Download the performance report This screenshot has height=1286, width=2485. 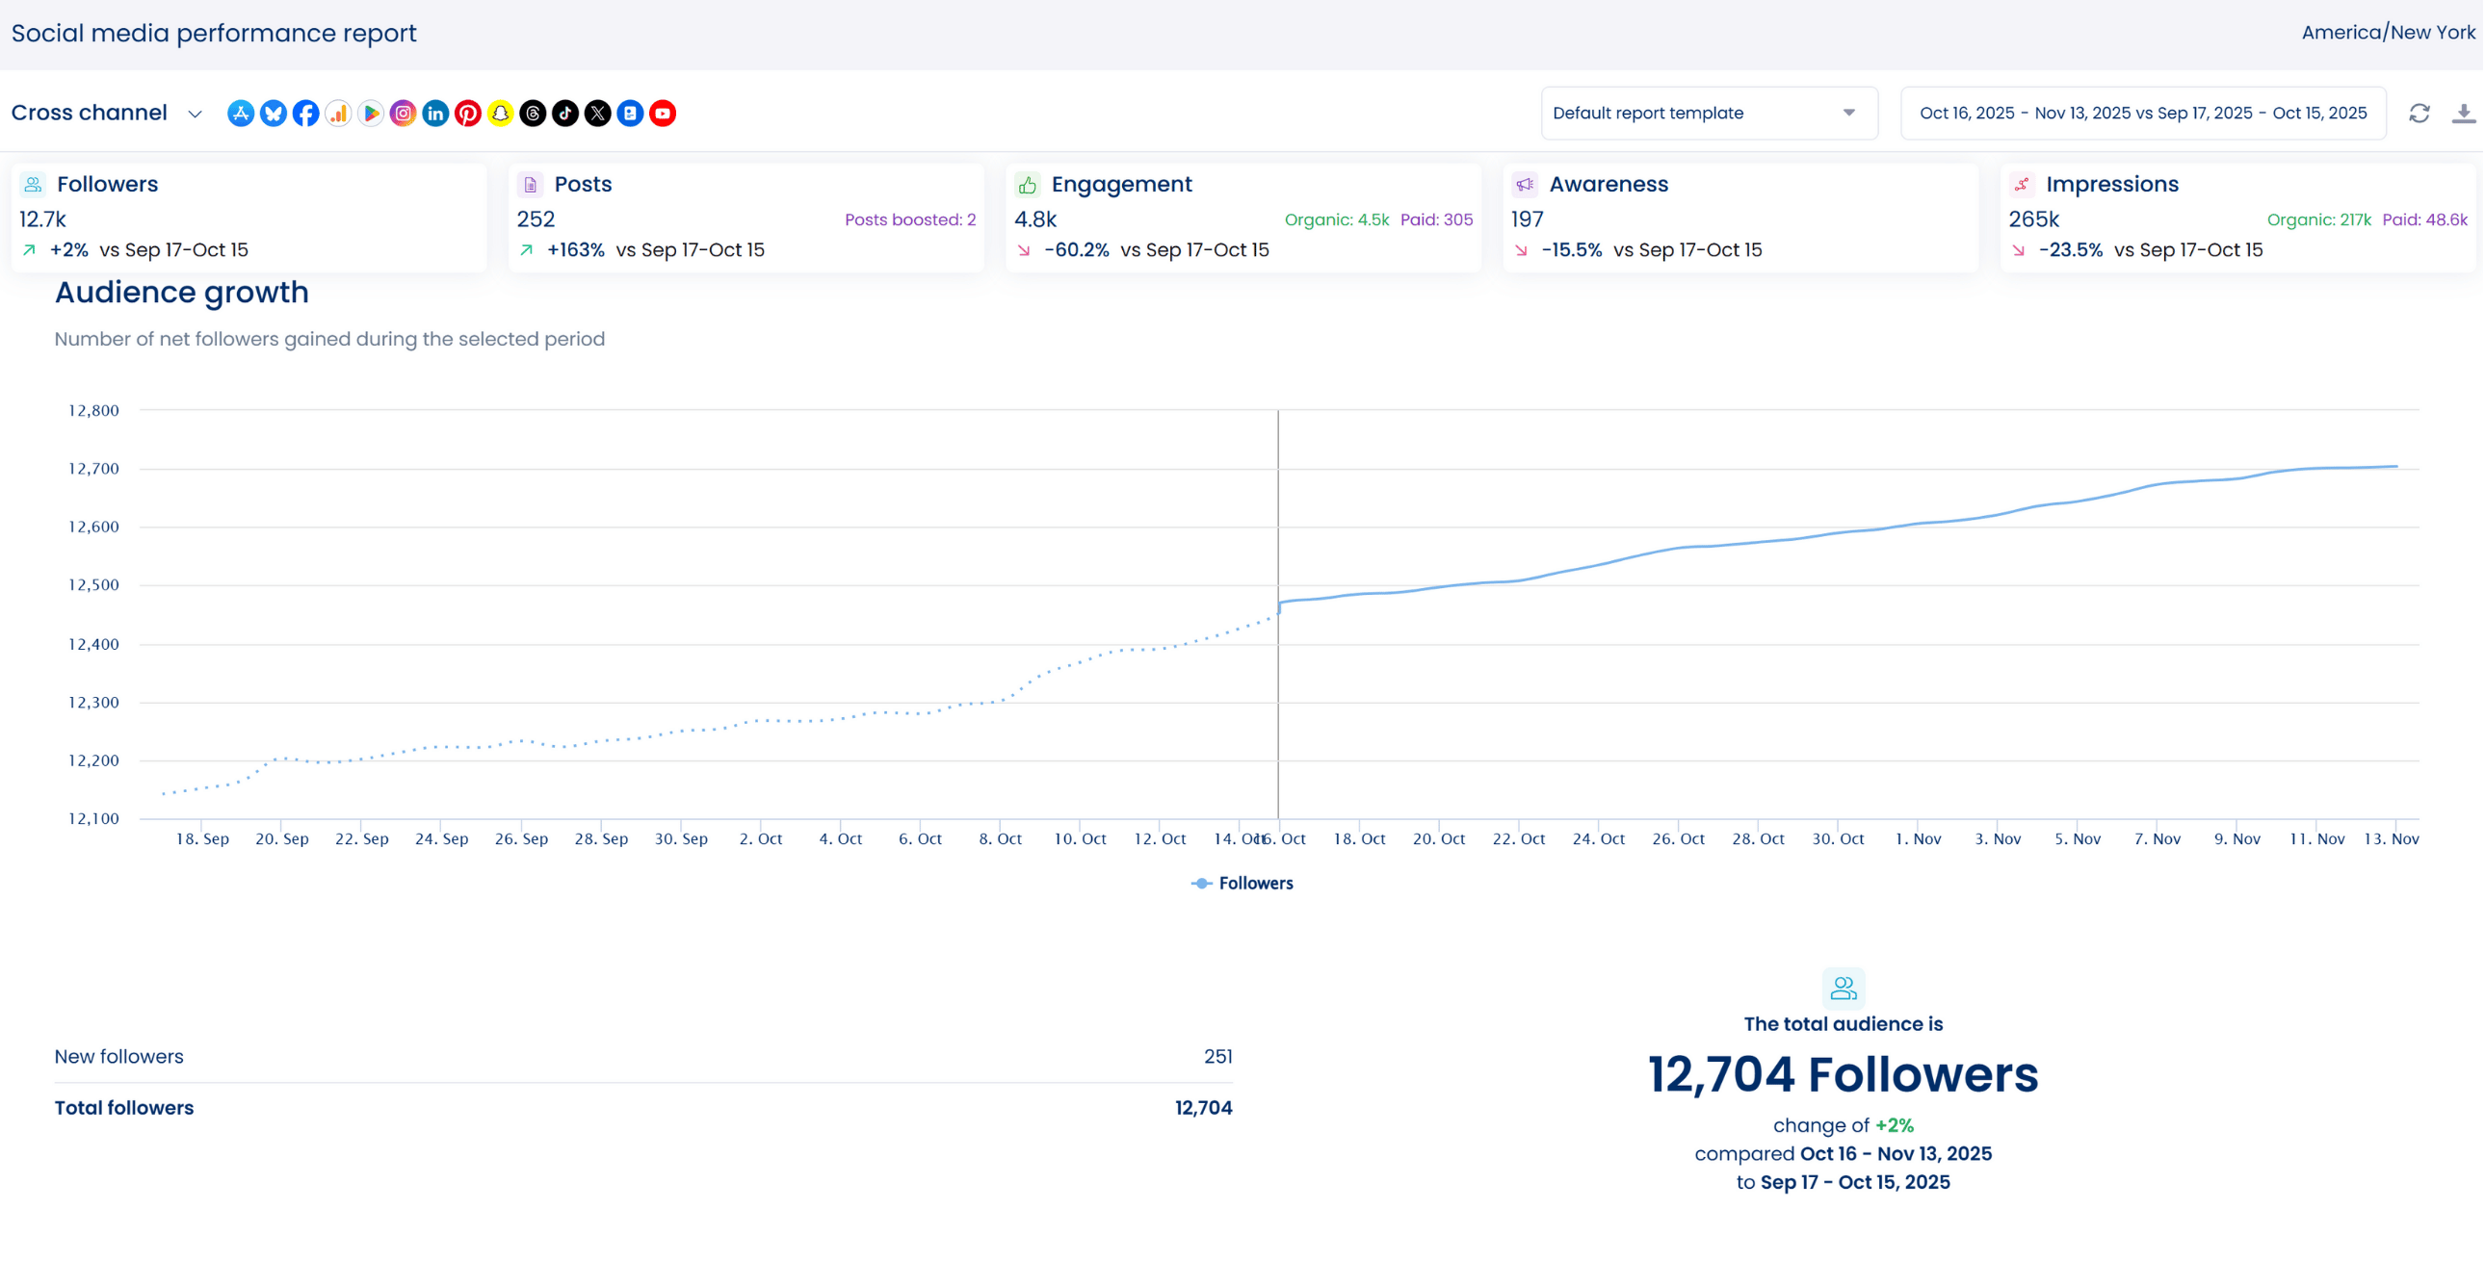click(x=2464, y=114)
